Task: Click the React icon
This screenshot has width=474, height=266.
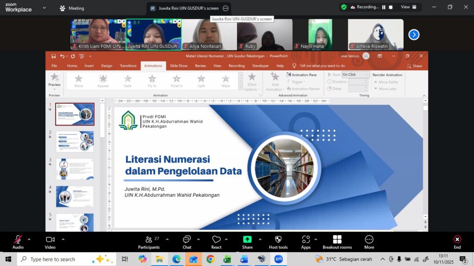Action: 216,240
